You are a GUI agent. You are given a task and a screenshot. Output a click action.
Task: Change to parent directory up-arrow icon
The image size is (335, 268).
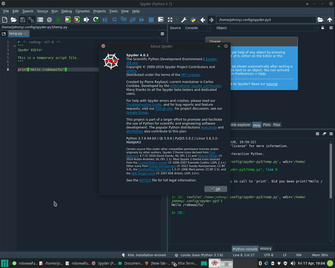tap(330, 20)
